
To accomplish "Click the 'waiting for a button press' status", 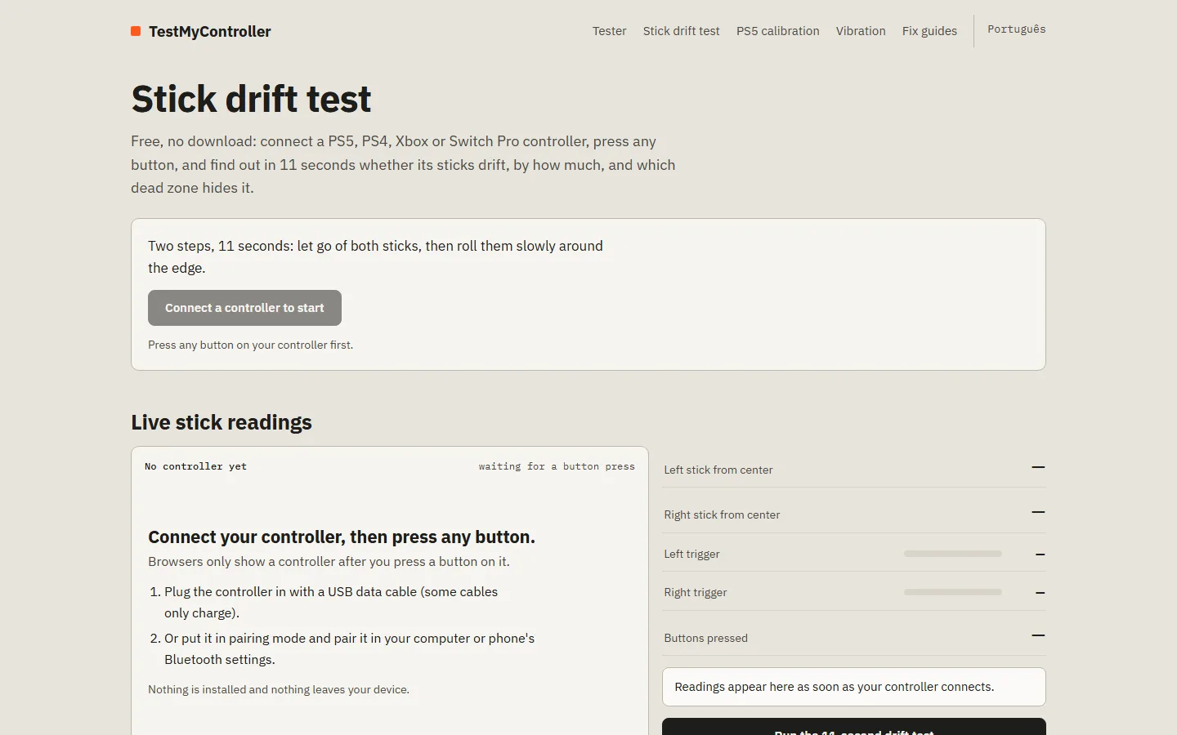I will 557,466.
